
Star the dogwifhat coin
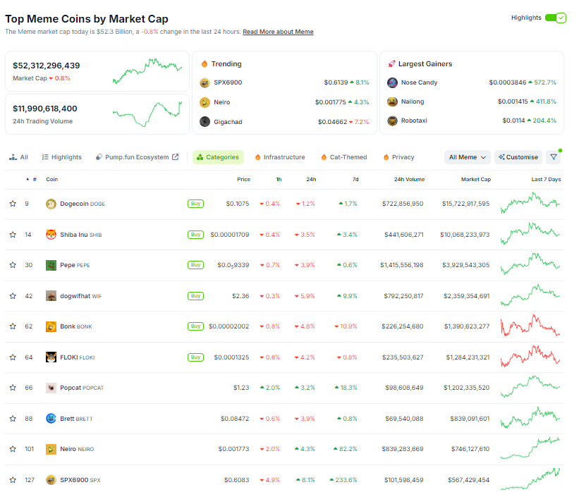13,296
